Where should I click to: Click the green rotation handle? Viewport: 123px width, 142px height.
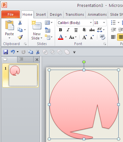[x=84, y=62]
